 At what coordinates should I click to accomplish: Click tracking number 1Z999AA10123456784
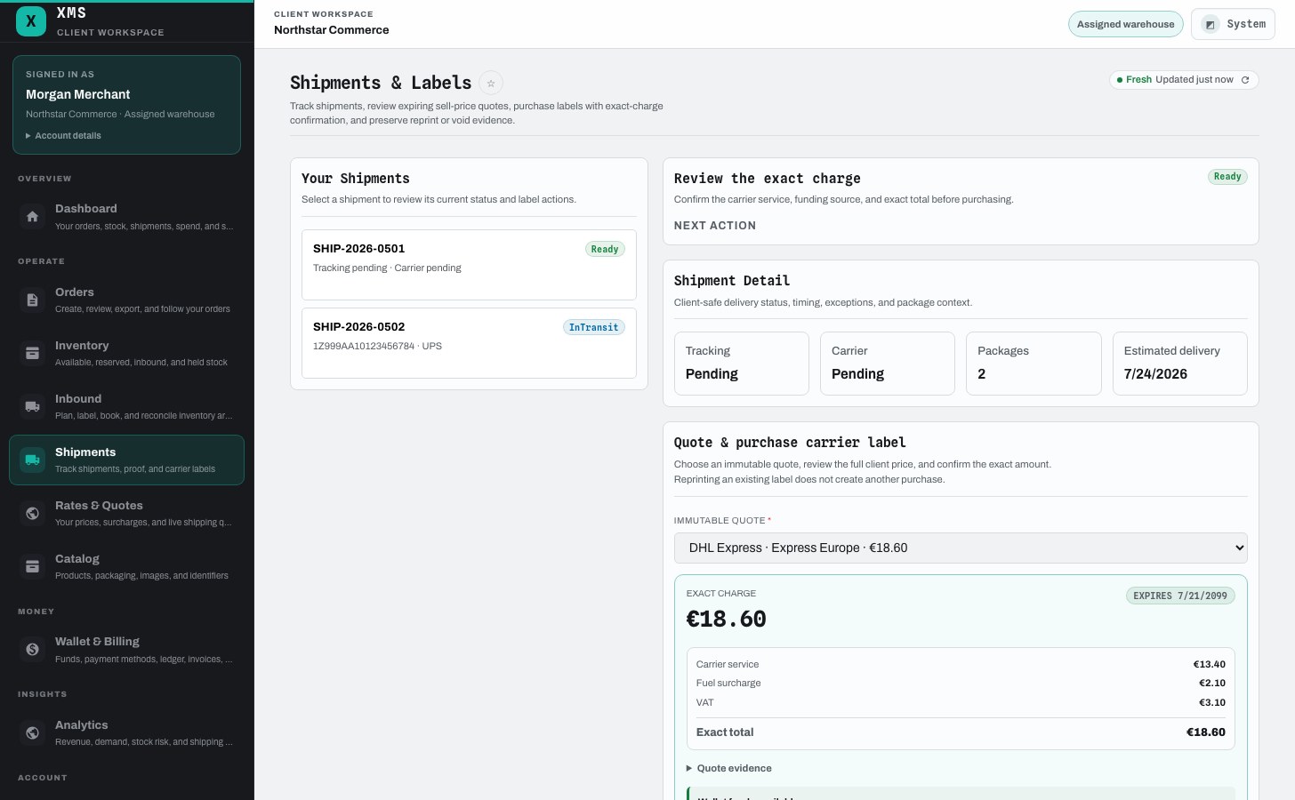(364, 346)
